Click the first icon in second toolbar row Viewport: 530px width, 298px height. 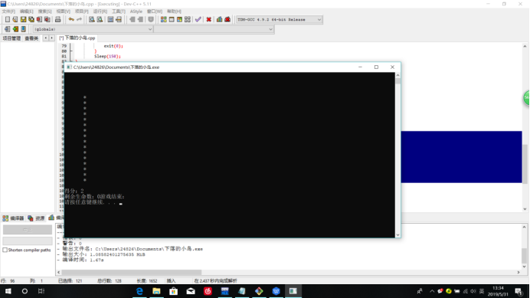point(7,29)
